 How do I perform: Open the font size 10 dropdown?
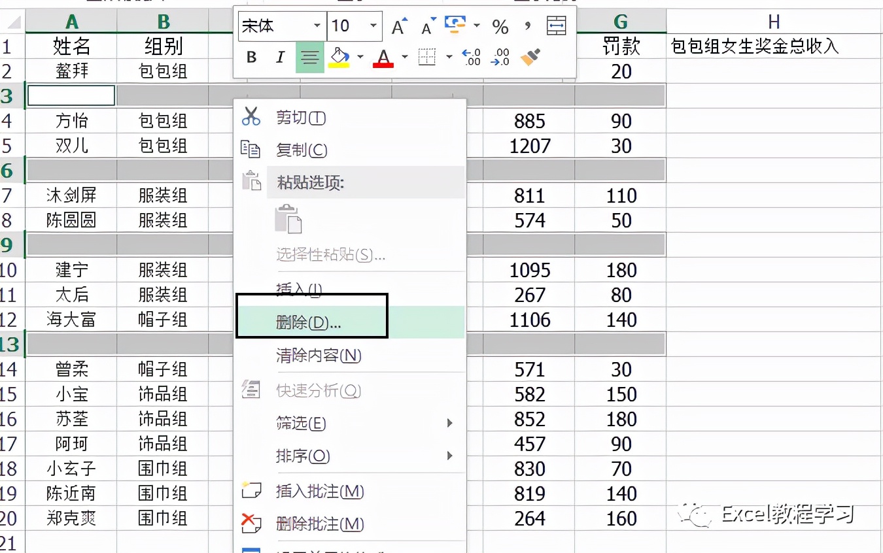coord(373,26)
